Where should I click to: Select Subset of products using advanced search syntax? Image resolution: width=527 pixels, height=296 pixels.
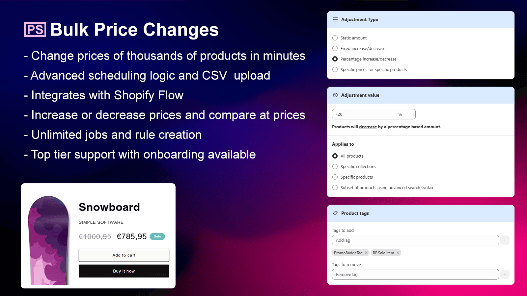tap(335, 187)
